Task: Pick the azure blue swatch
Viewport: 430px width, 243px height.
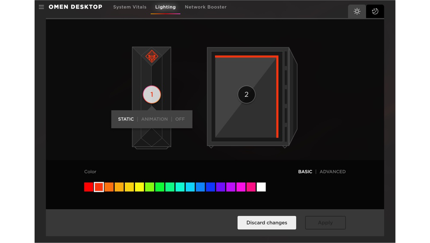Action: tap(200, 187)
